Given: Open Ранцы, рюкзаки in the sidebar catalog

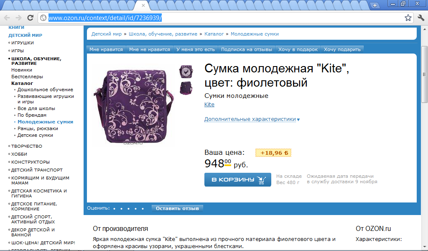Looking at the screenshot, I should (x=38, y=128).
